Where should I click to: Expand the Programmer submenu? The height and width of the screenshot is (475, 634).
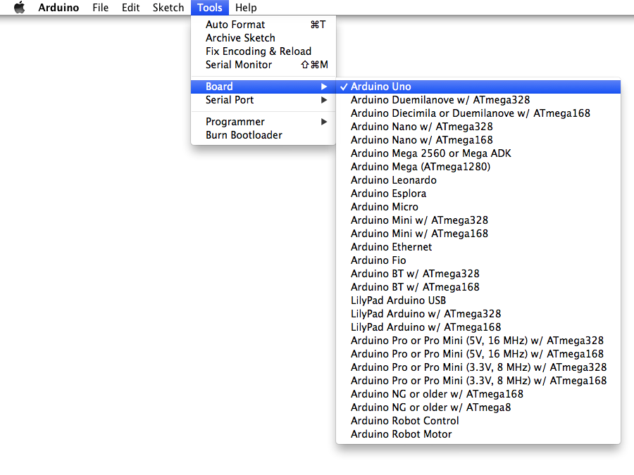pyautogui.click(x=235, y=122)
